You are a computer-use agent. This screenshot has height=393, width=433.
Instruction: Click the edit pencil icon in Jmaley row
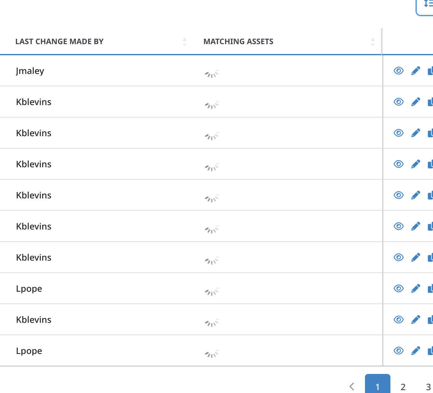click(x=416, y=70)
